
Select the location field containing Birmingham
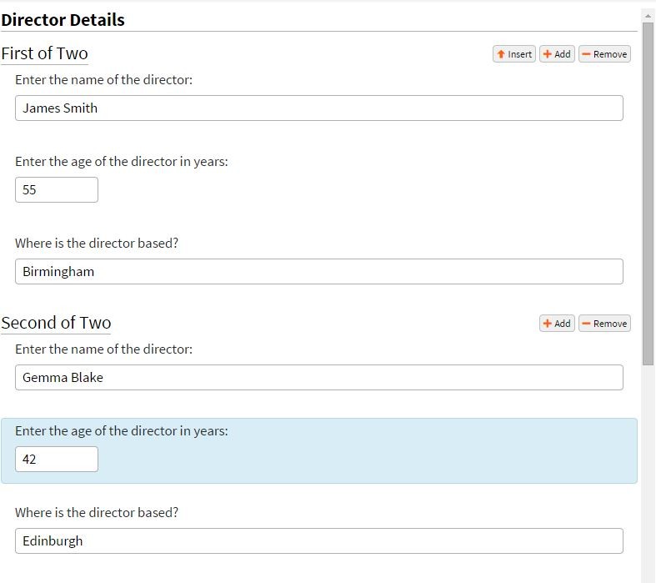318,272
